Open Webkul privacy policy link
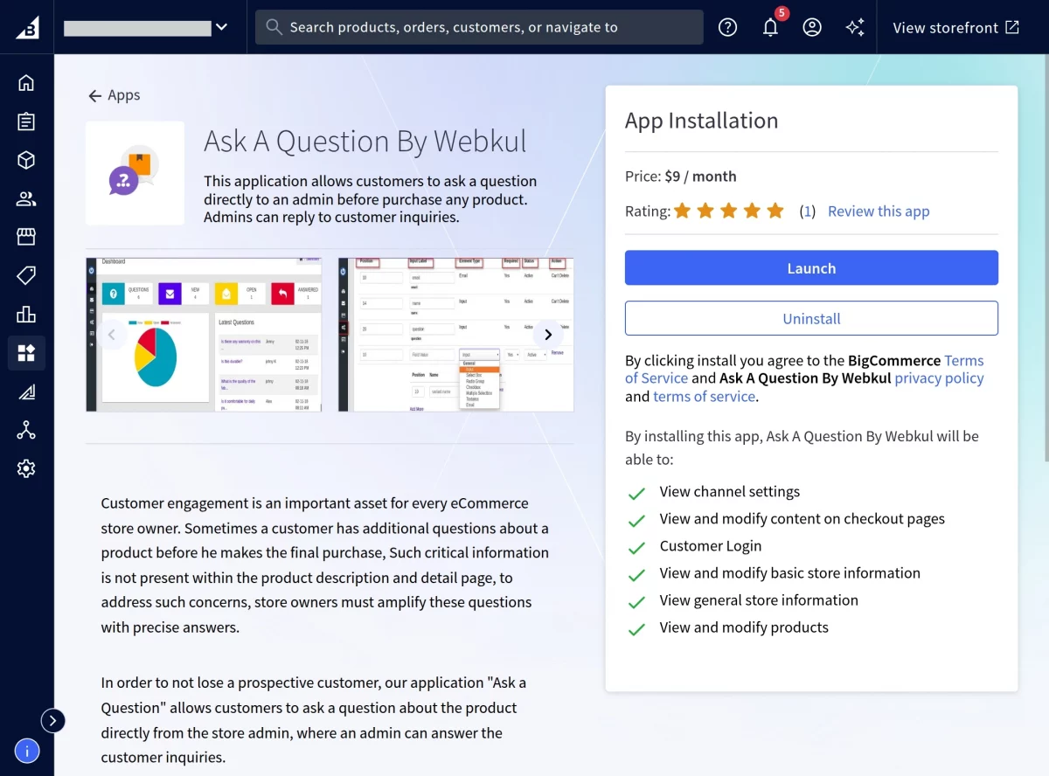 coord(939,378)
